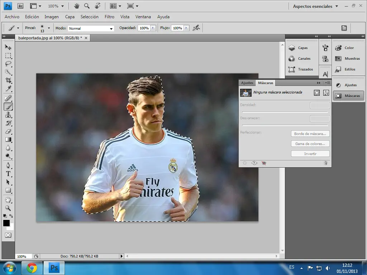The image size is (367, 275).
Task: Select the Spot Healing Brush tool
Action: coord(8,98)
